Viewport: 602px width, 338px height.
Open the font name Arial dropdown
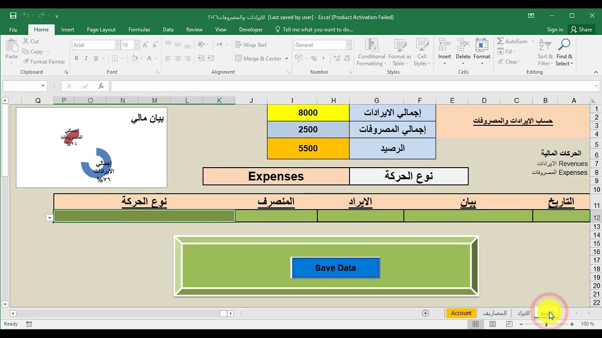click(118, 45)
